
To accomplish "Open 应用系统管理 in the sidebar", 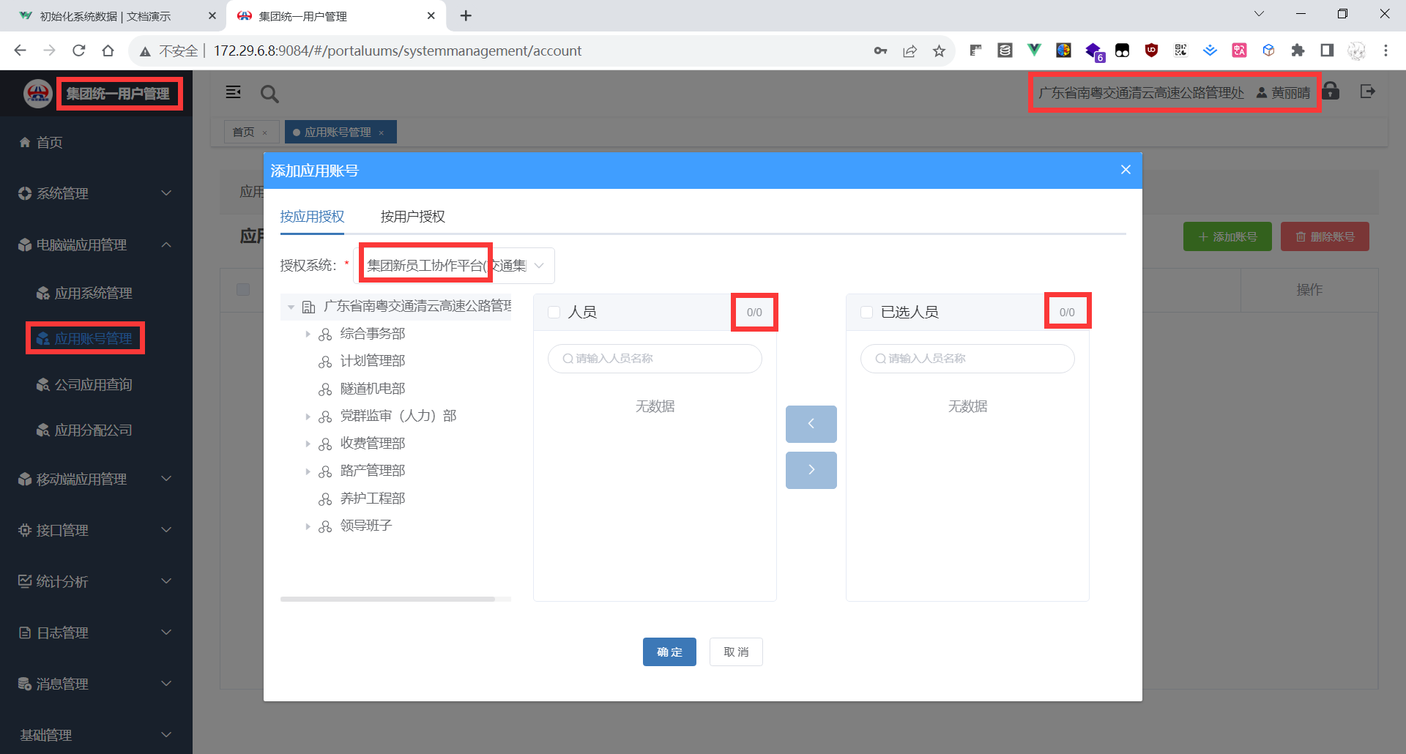I will coord(96,293).
